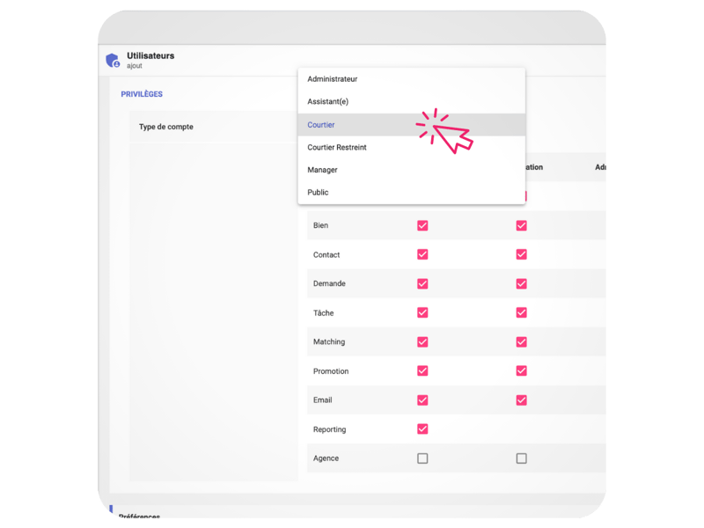Uncheck first Email privilege checkbox
The width and height of the screenshot is (704, 528).
(422, 400)
